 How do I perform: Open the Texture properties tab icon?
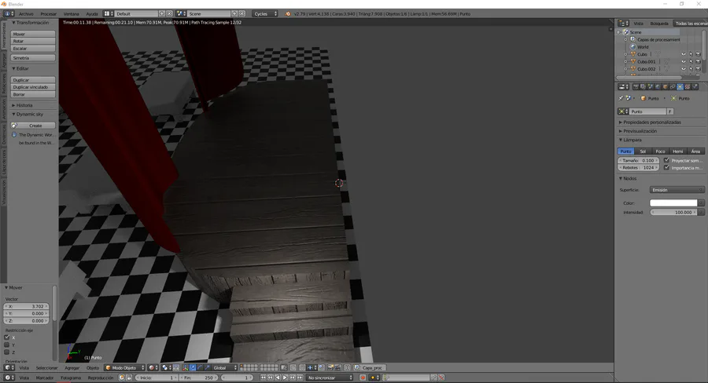(688, 86)
